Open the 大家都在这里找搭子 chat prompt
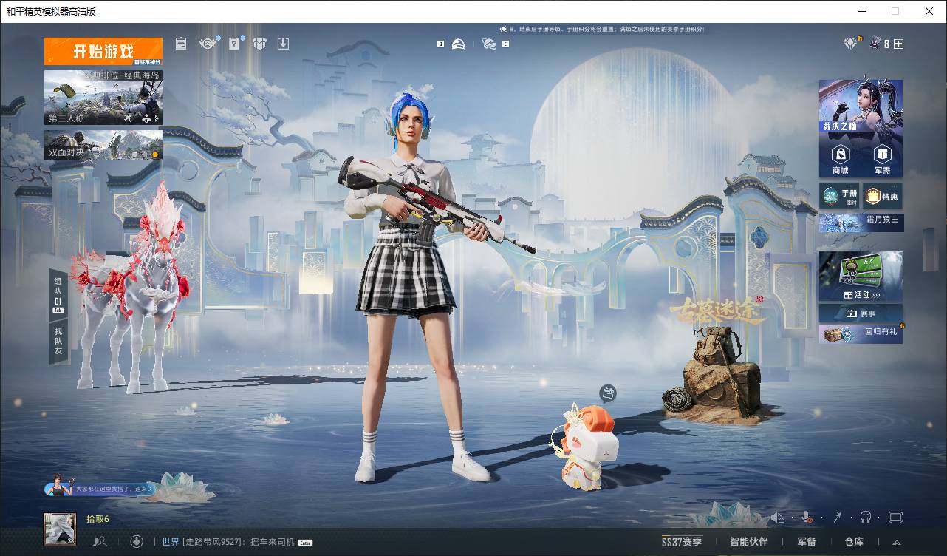Viewport: 947px width, 556px height. [x=101, y=488]
